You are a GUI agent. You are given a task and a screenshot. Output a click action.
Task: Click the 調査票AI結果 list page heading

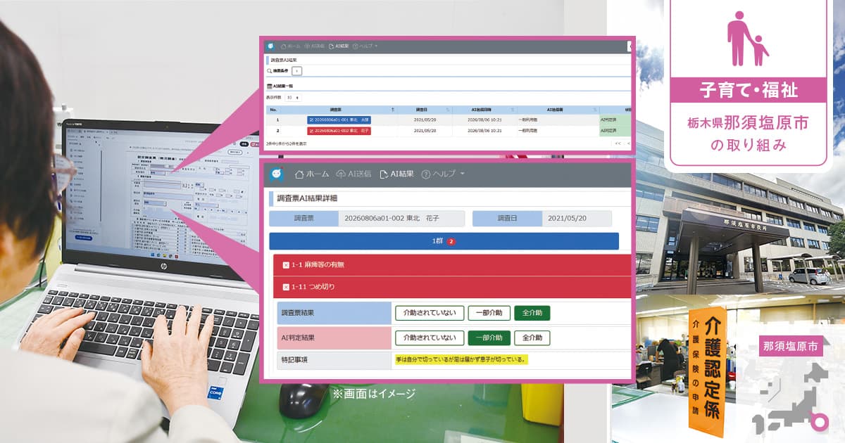[283, 60]
